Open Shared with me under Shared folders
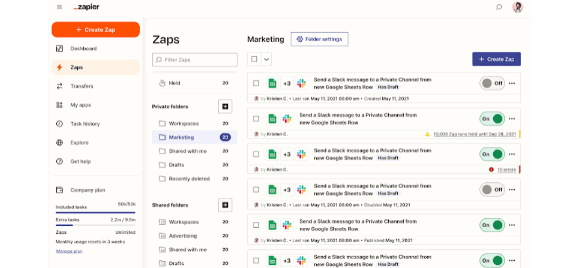Viewport: 579px width, 268px height. pos(195,250)
